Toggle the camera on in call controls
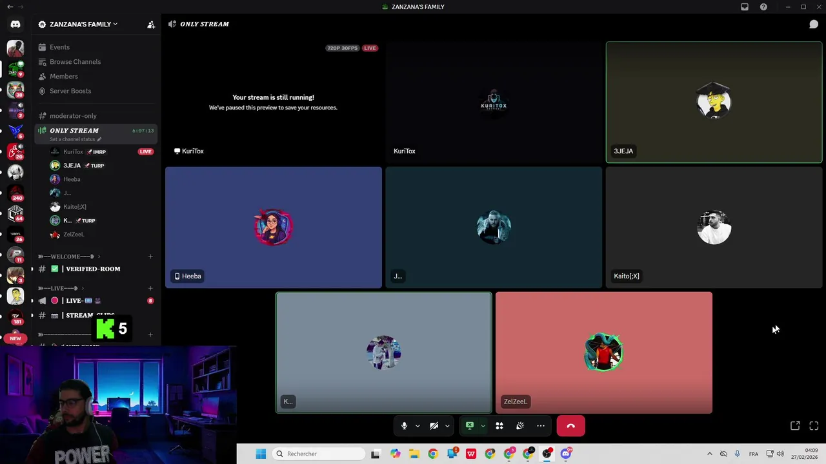826x464 pixels. tap(434, 426)
